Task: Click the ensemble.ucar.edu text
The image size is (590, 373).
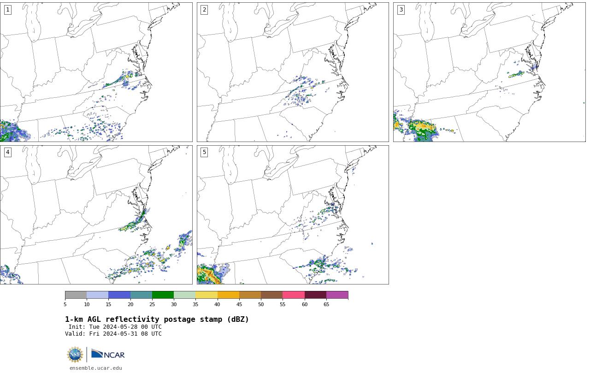Action: click(x=96, y=368)
